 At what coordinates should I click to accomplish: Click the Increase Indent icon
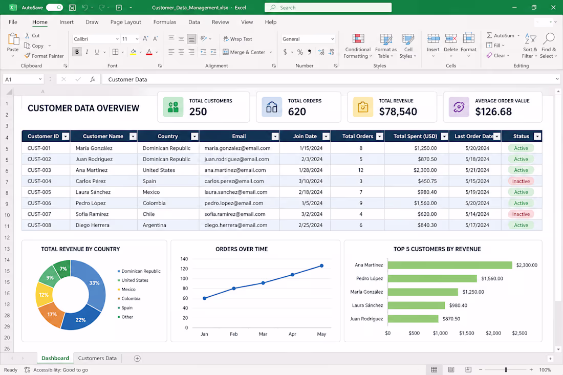coord(213,52)
